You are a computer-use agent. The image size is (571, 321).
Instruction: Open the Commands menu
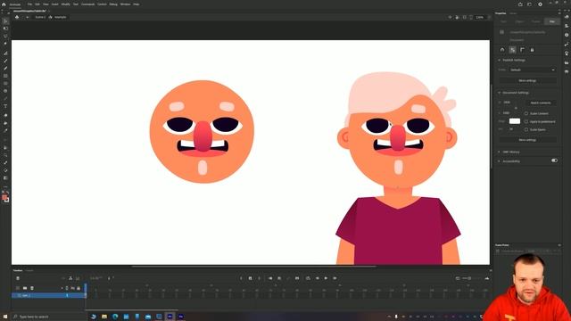pos(87,4)
